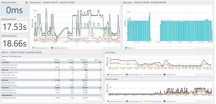216x104 pixels.
Task: Select the Load time row in Metrics table
Action: [x=52, y=62]
